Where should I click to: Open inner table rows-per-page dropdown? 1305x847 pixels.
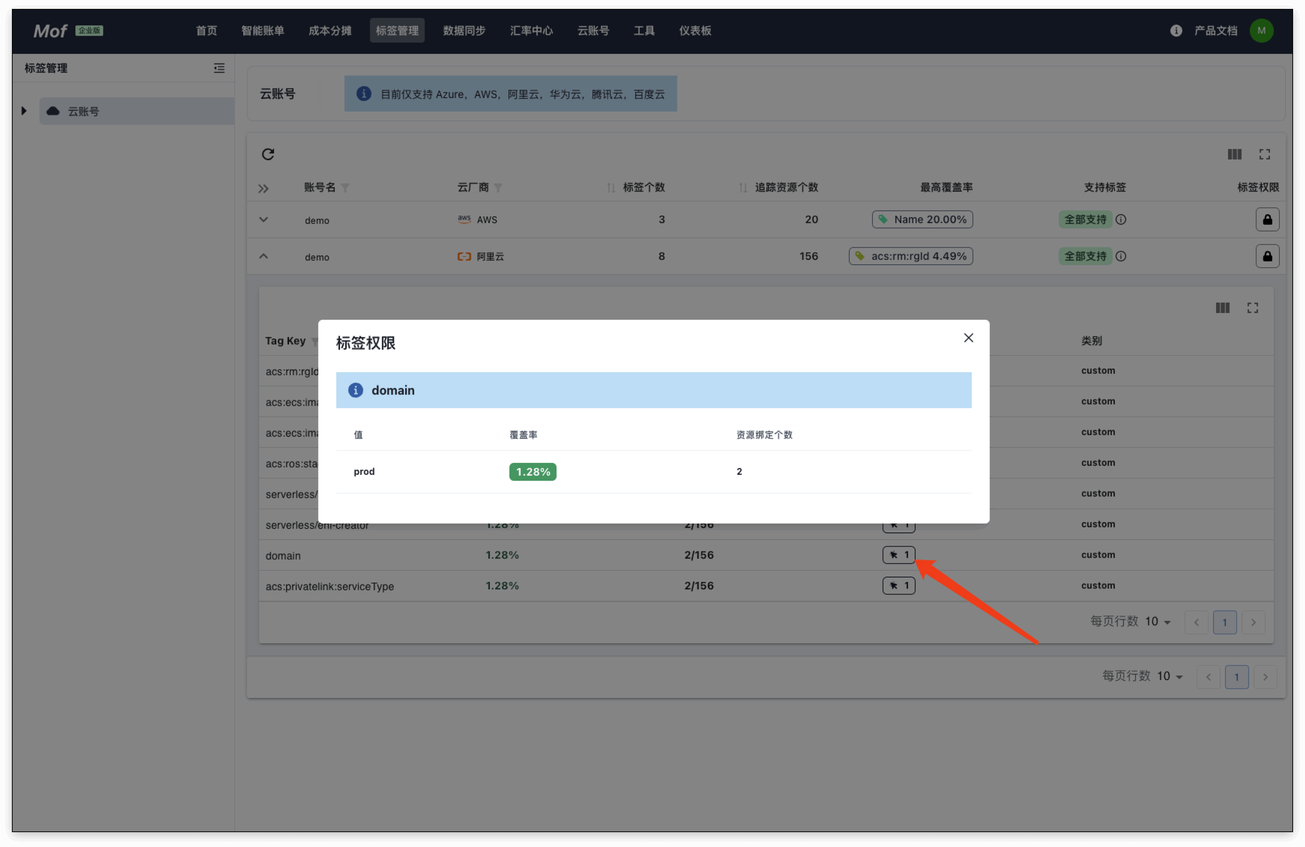pyautogui.click(x=1158, y=622)
